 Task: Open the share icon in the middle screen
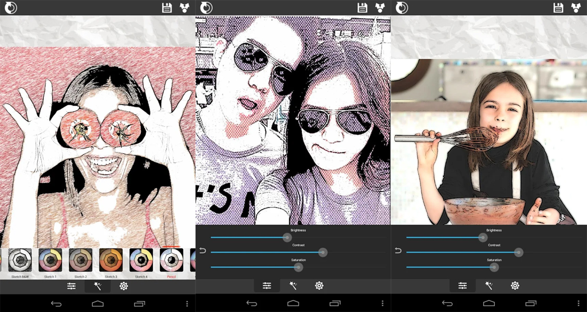click(380, 7)
